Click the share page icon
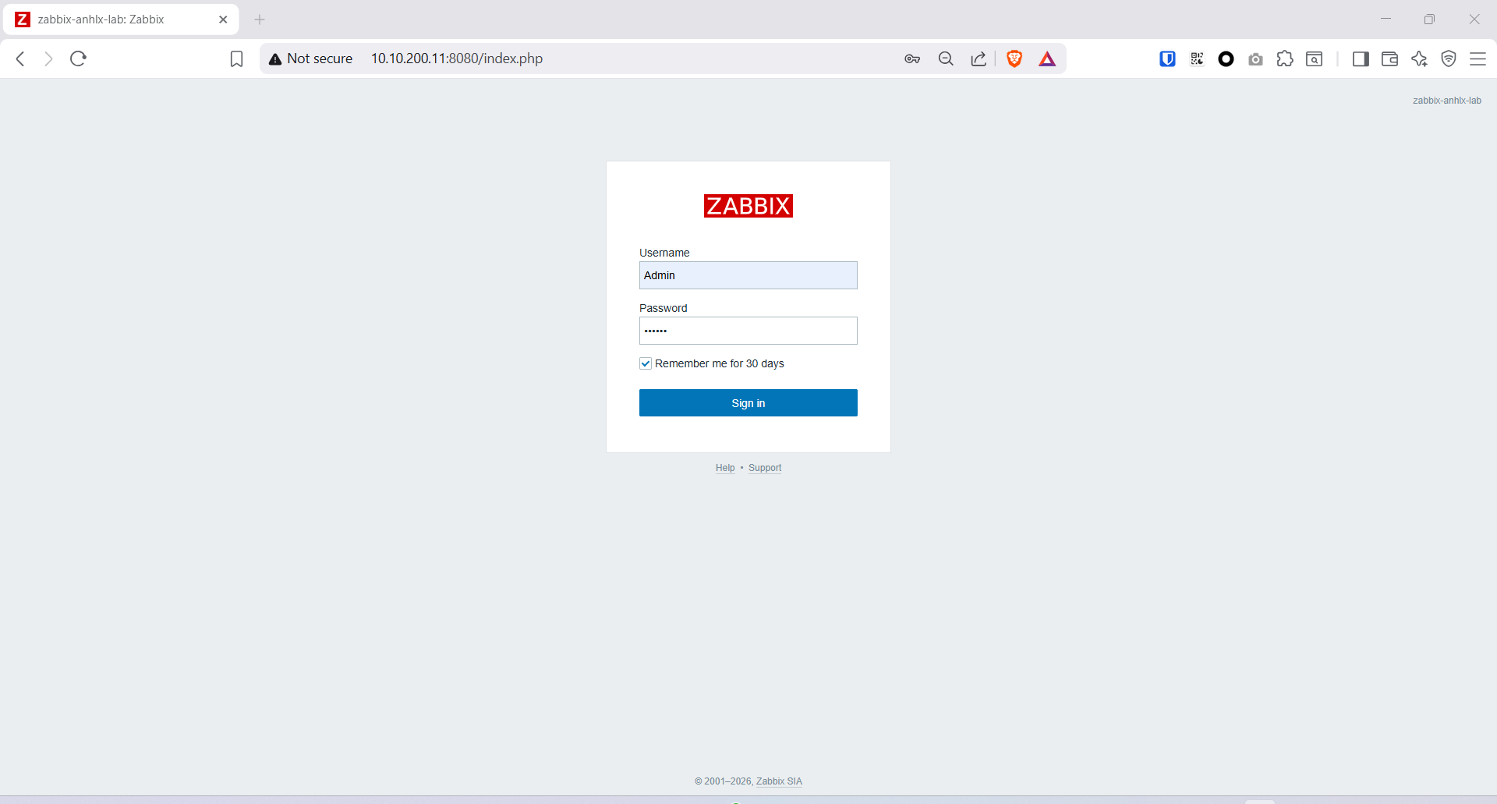1497x804 pixels. click(x=979, y=58)
